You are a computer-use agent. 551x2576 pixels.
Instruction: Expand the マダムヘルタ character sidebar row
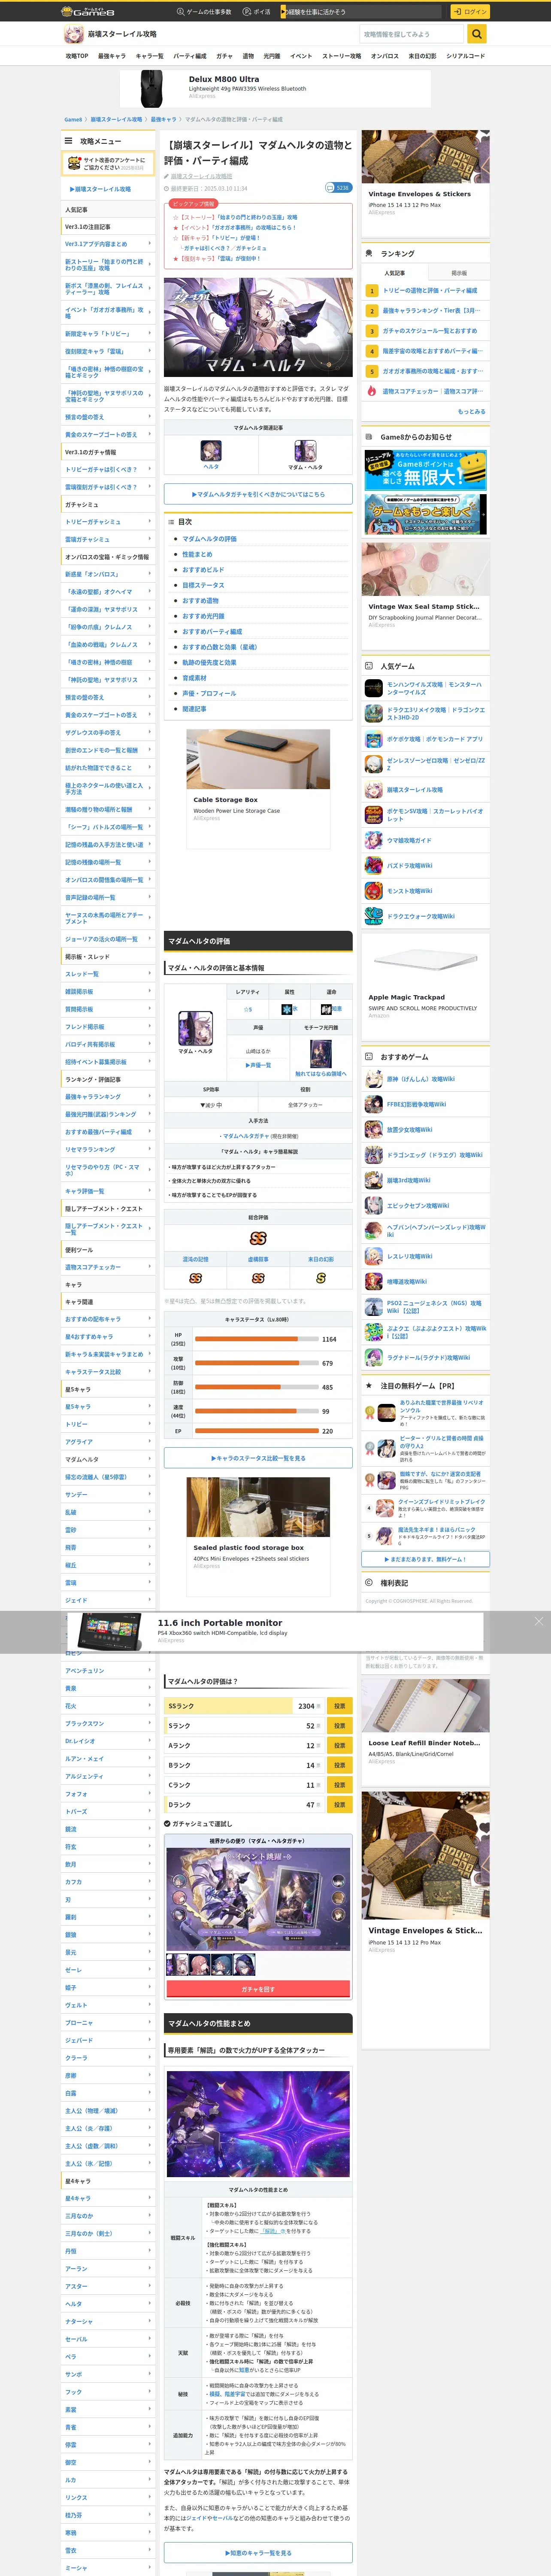pyautogui.click(x=108, y=1459)
